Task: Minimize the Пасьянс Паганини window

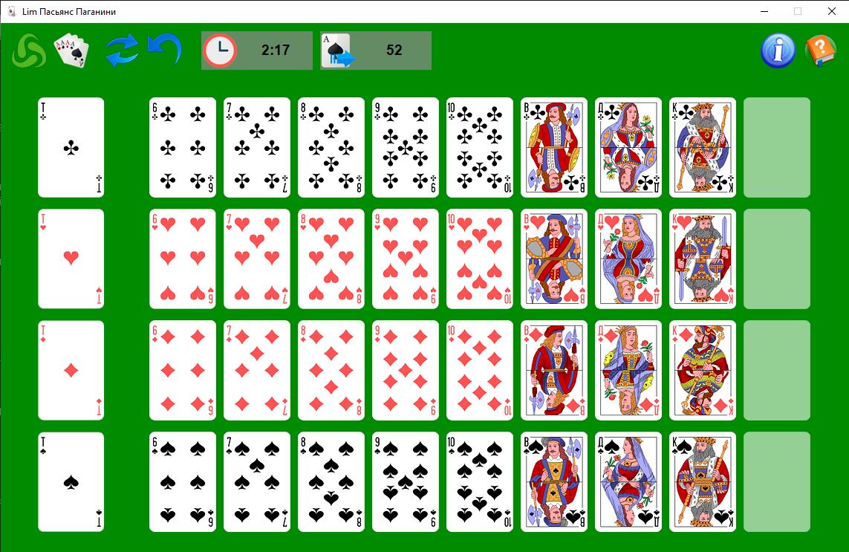Action: point(764,11)
